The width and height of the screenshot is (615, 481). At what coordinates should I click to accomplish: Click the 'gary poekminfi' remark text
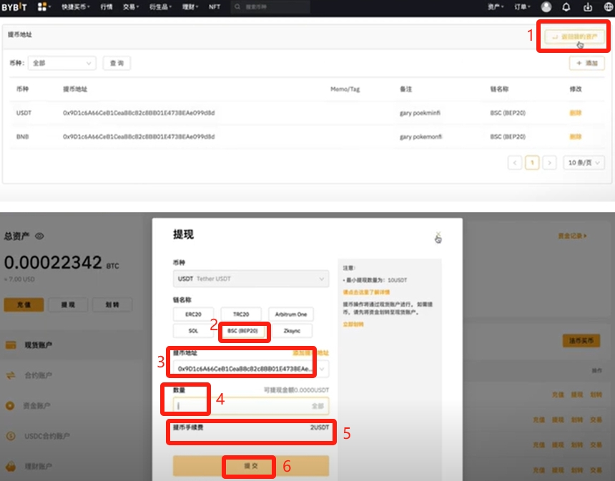point(420,113)
